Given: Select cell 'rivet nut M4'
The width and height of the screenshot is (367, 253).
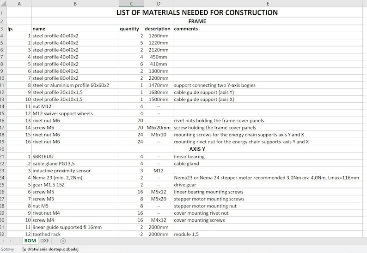Looking at the screenshot, I should (75, 213).
